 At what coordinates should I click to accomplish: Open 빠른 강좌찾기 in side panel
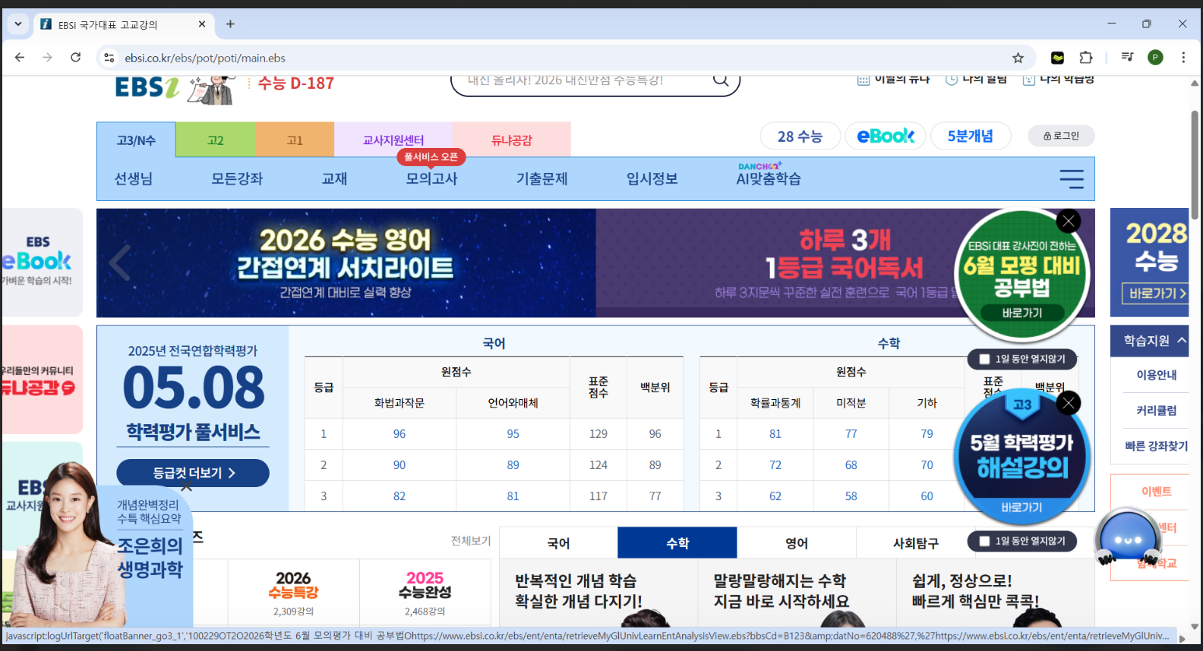pyautogui.click(x=1157, y=446)
